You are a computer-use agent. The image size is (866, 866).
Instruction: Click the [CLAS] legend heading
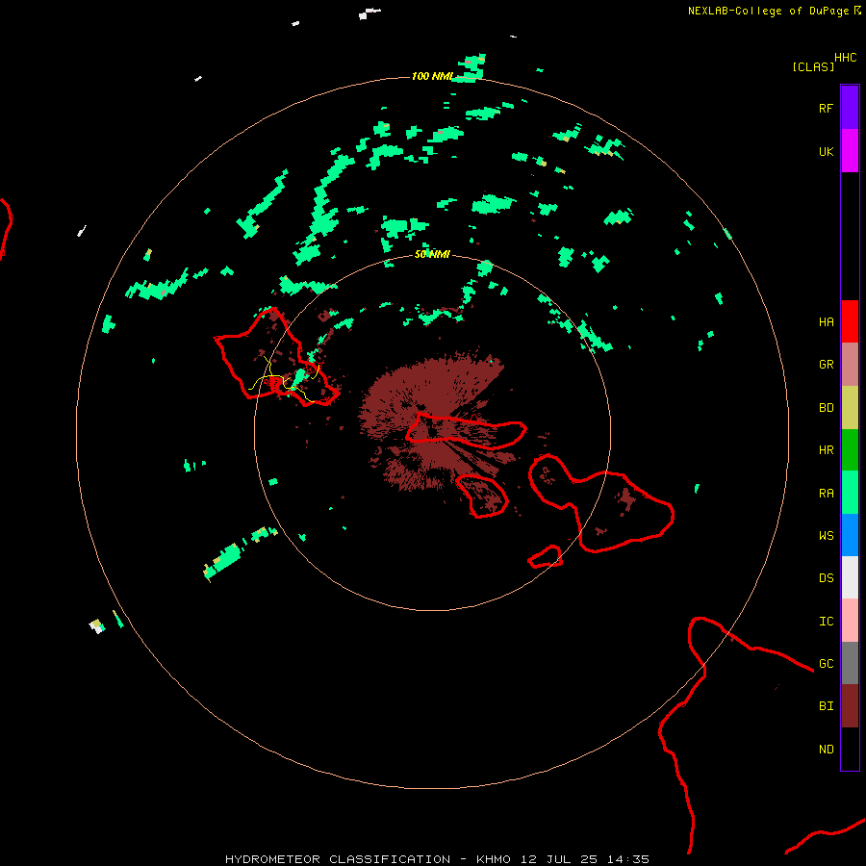pos(813,66)
